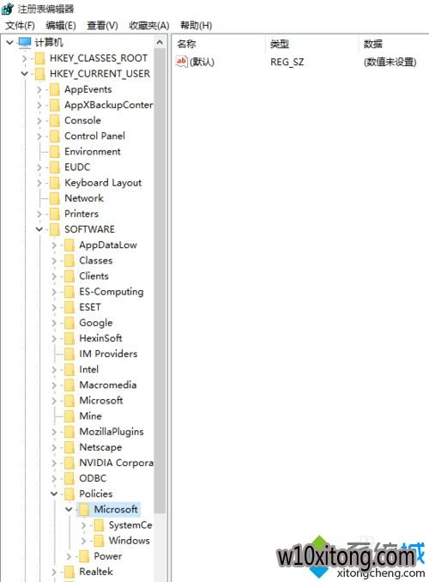Expand the Netscape key
Image resolution: width=429 pixels, height=582 pixels.
pyautogui.click(x=54, y=447)
